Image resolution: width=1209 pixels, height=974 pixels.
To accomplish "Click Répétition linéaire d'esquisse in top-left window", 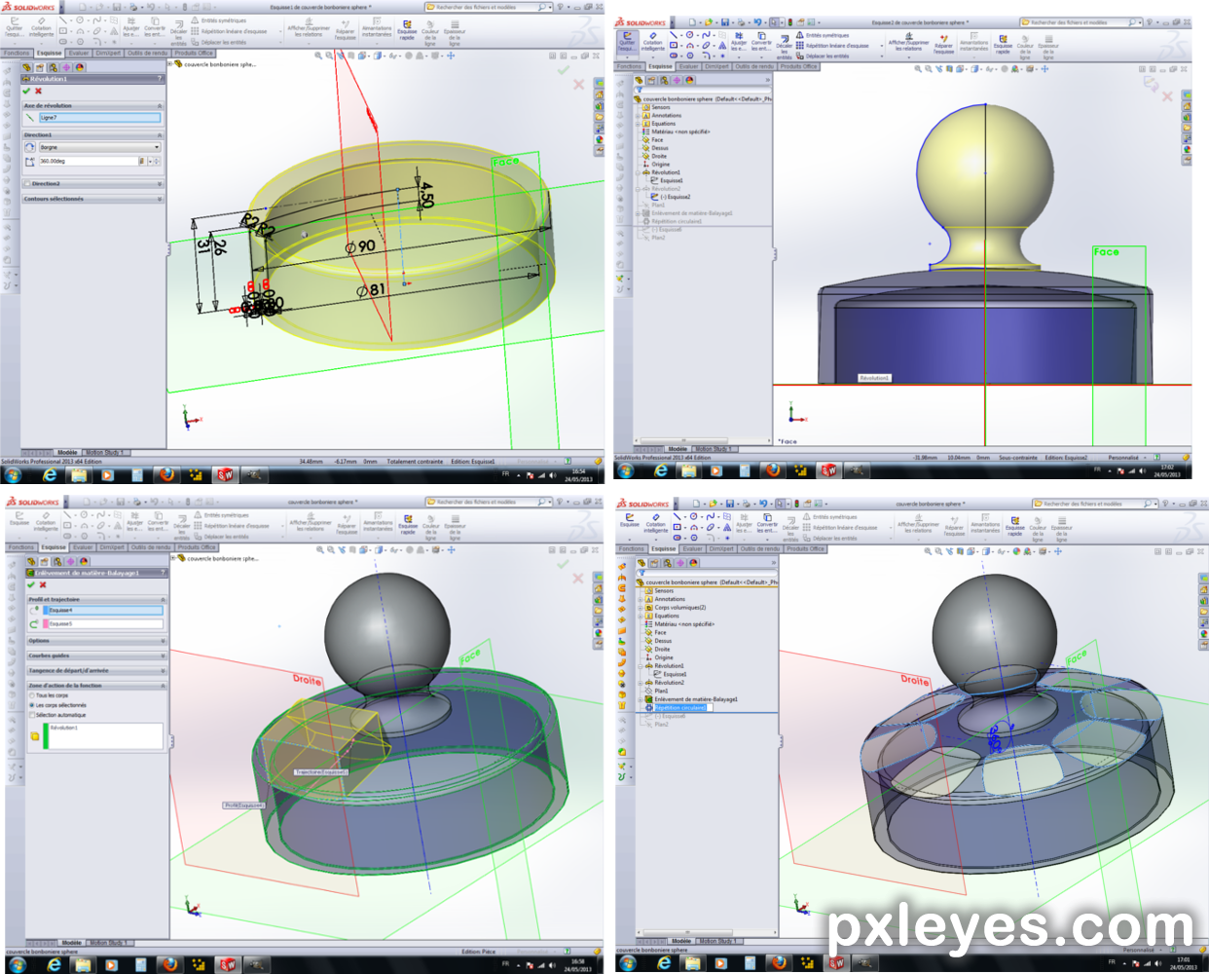I will [x=228, y=31].
